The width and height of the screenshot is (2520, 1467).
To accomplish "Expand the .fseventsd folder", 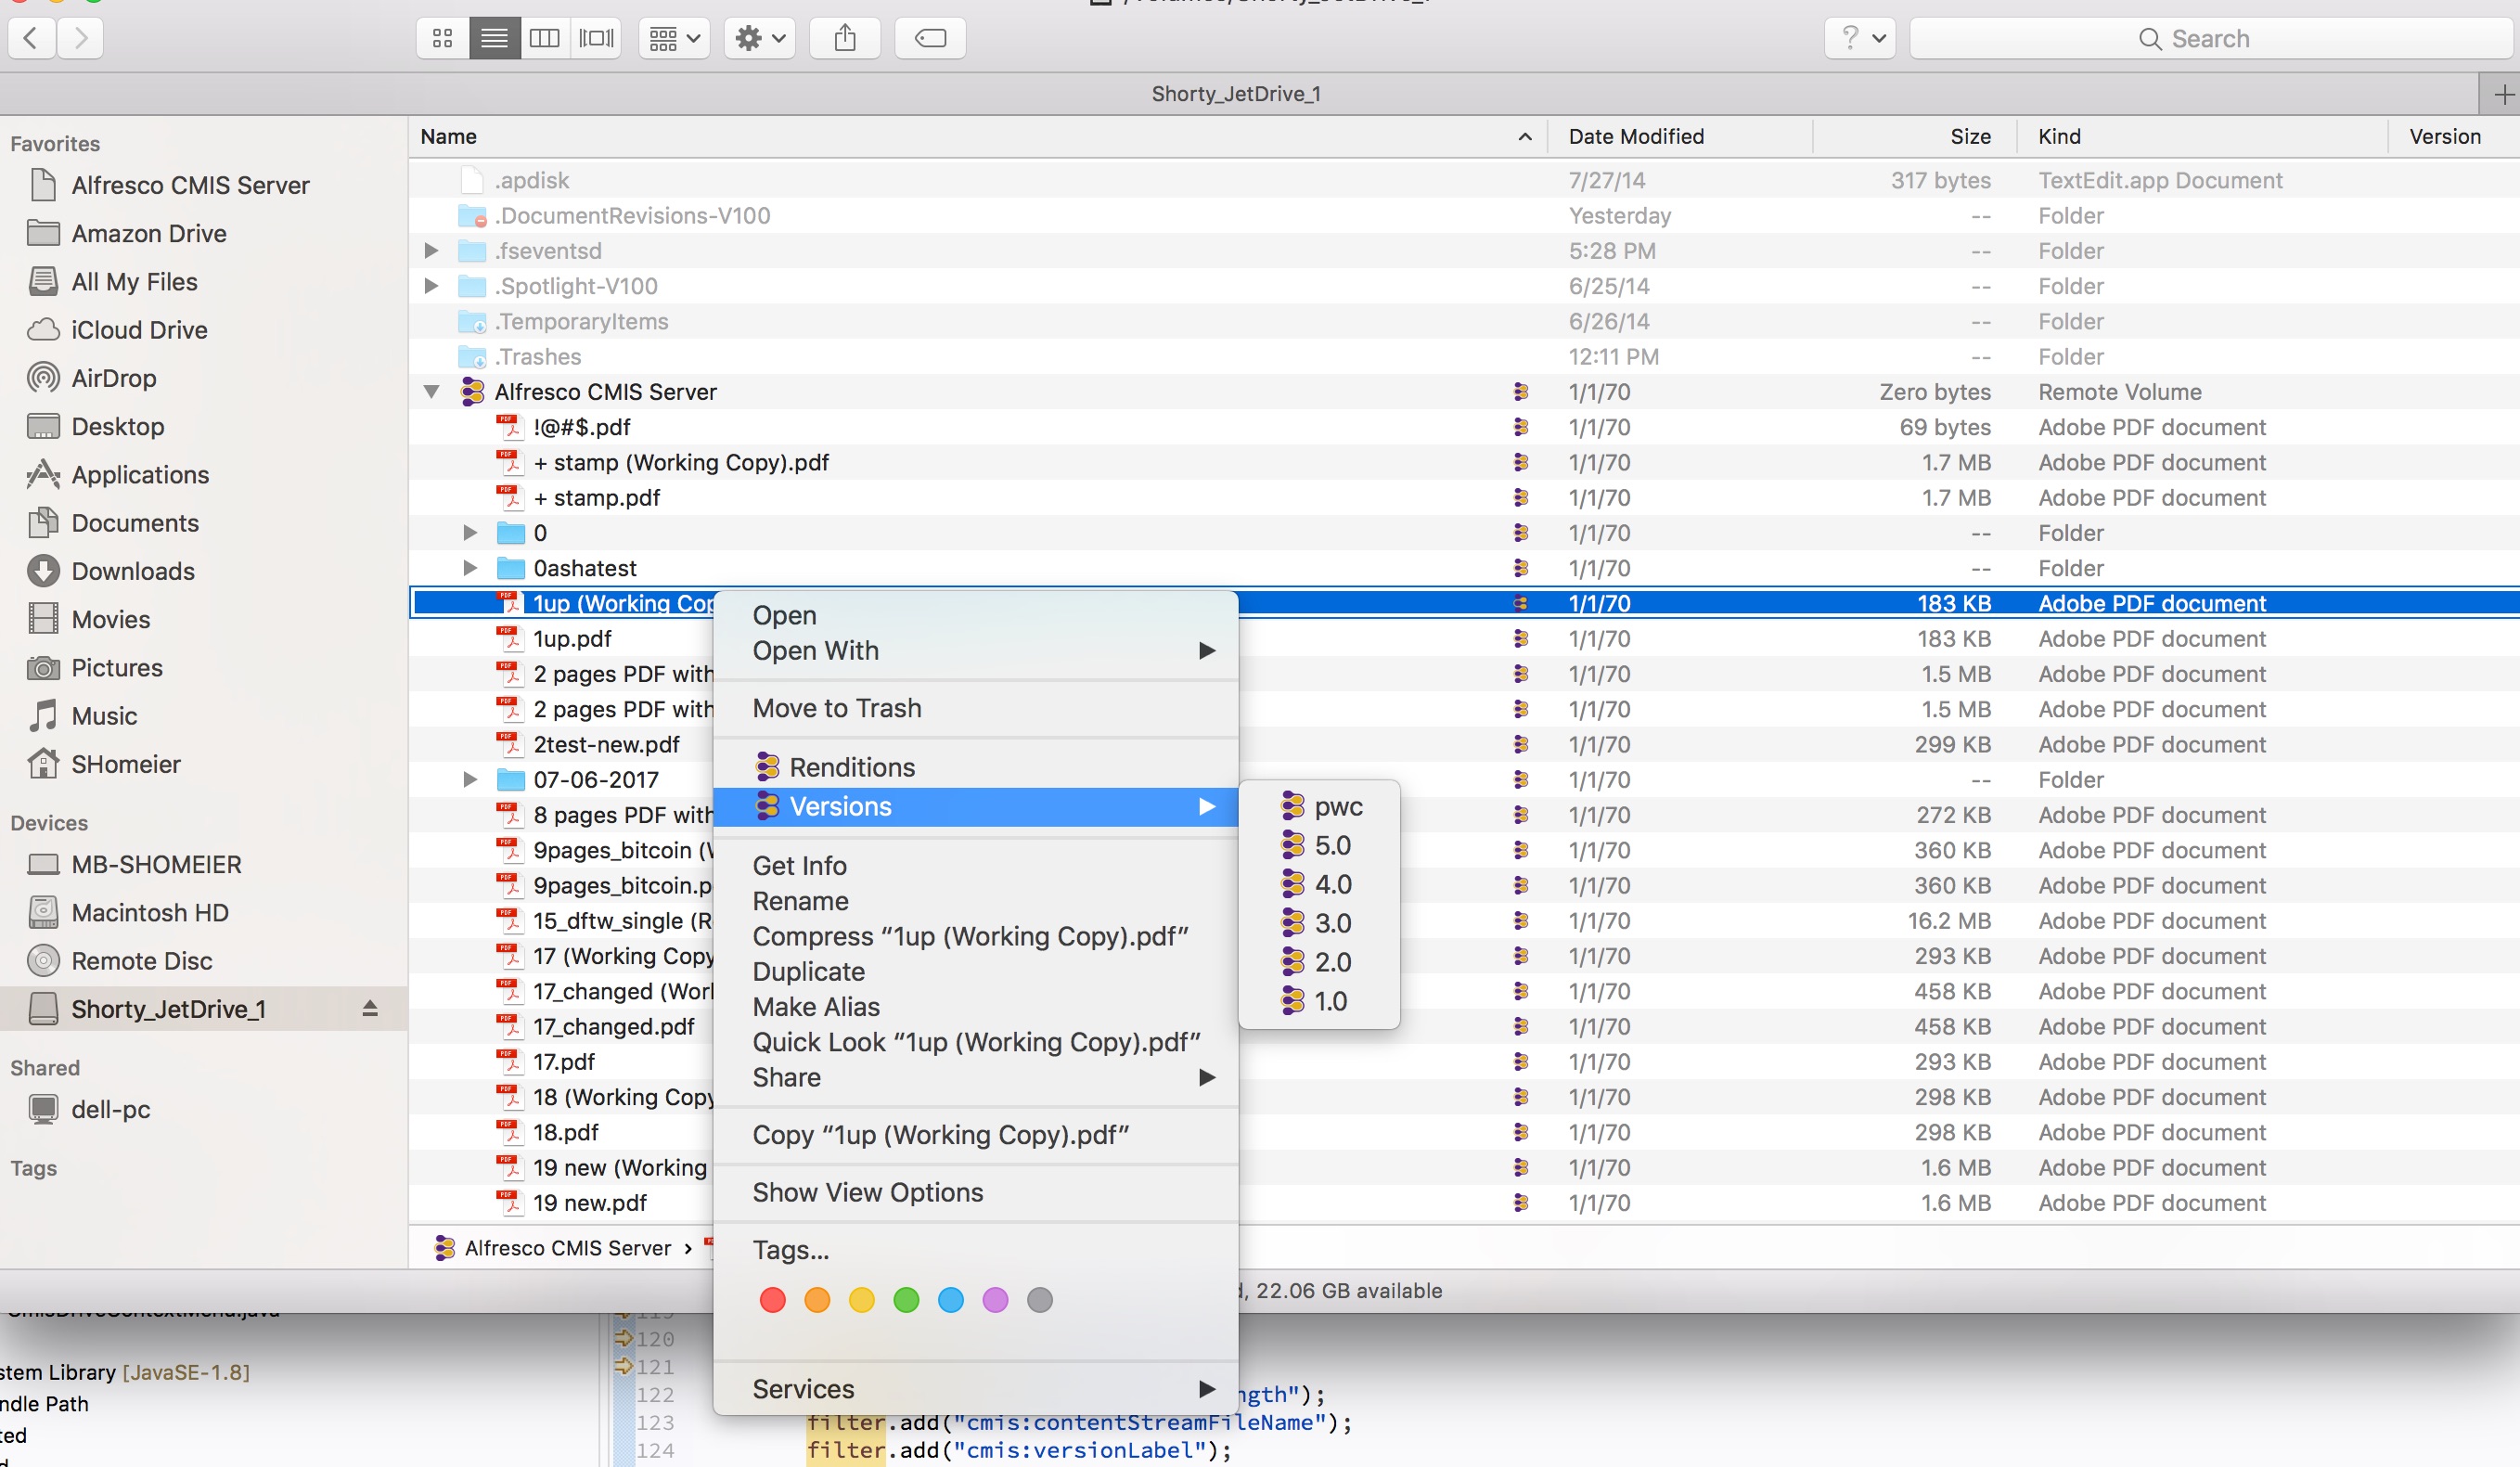I will tap(432, 251).
